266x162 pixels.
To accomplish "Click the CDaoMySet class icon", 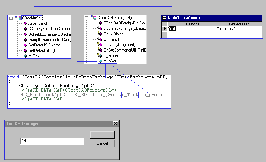I will pos(18,18).
